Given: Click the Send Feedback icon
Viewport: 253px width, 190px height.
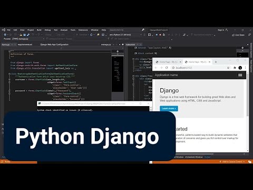Looking at the screenshot, I should [249, 35].
